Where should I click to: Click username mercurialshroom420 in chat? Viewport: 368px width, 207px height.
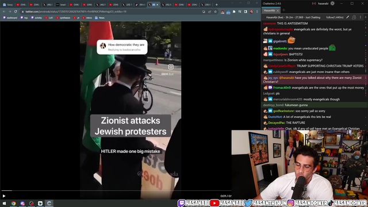pos(287,99)
